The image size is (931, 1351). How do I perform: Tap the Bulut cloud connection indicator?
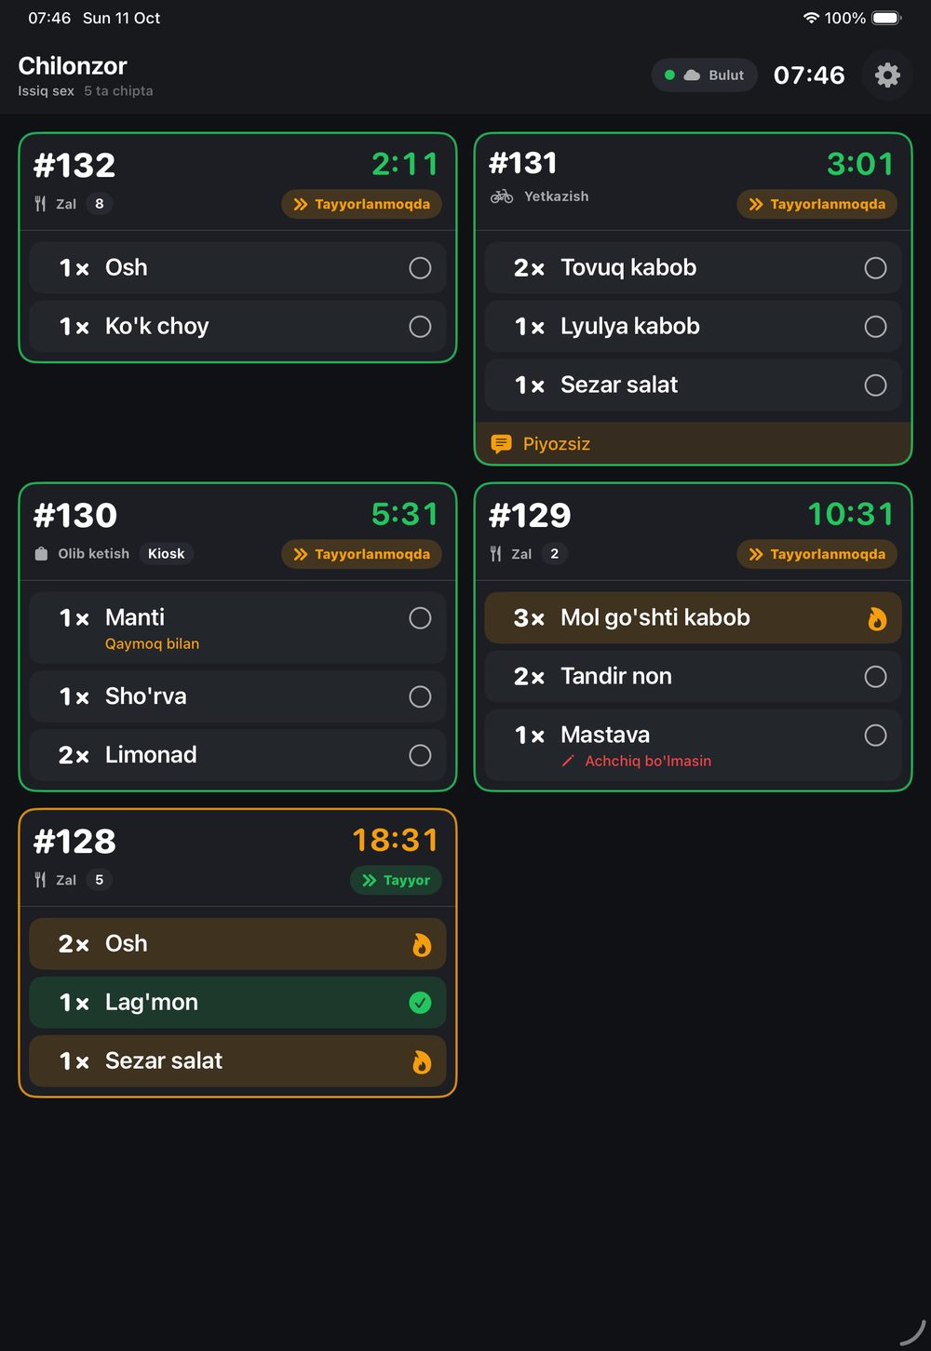[705, 75]
